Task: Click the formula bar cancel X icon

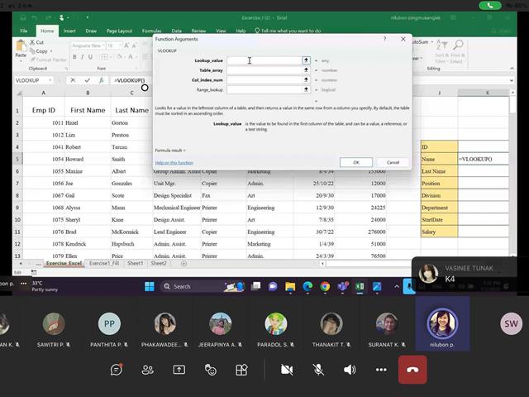Action: (x=73, y=80)
